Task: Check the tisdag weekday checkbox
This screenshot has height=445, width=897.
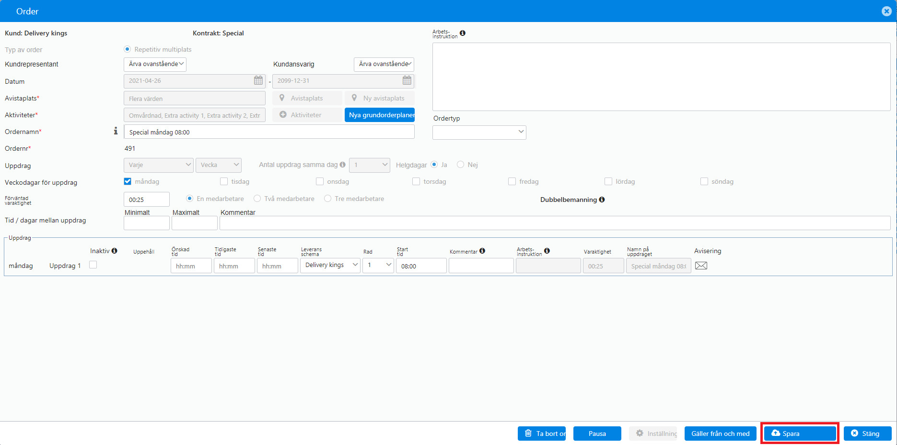Action: coord(224,181)
